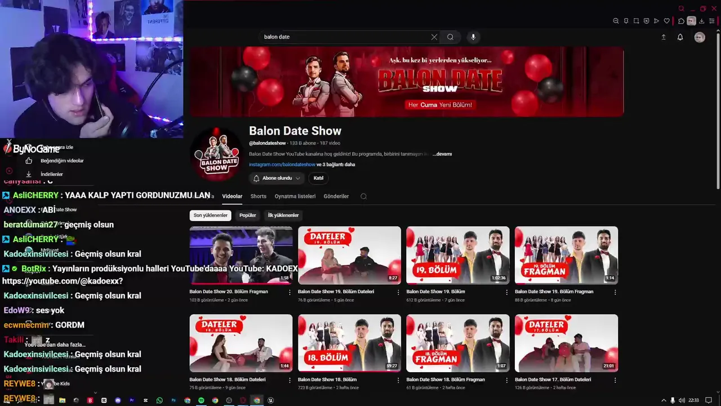Switch to the Oynatma listeleri tab
Viewport: 721px width, 406px height.
(295, 196)
